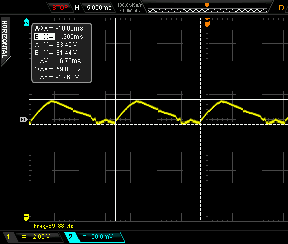
Task: Click the solid horizontal cursor A line
Action: coord(159,100)
